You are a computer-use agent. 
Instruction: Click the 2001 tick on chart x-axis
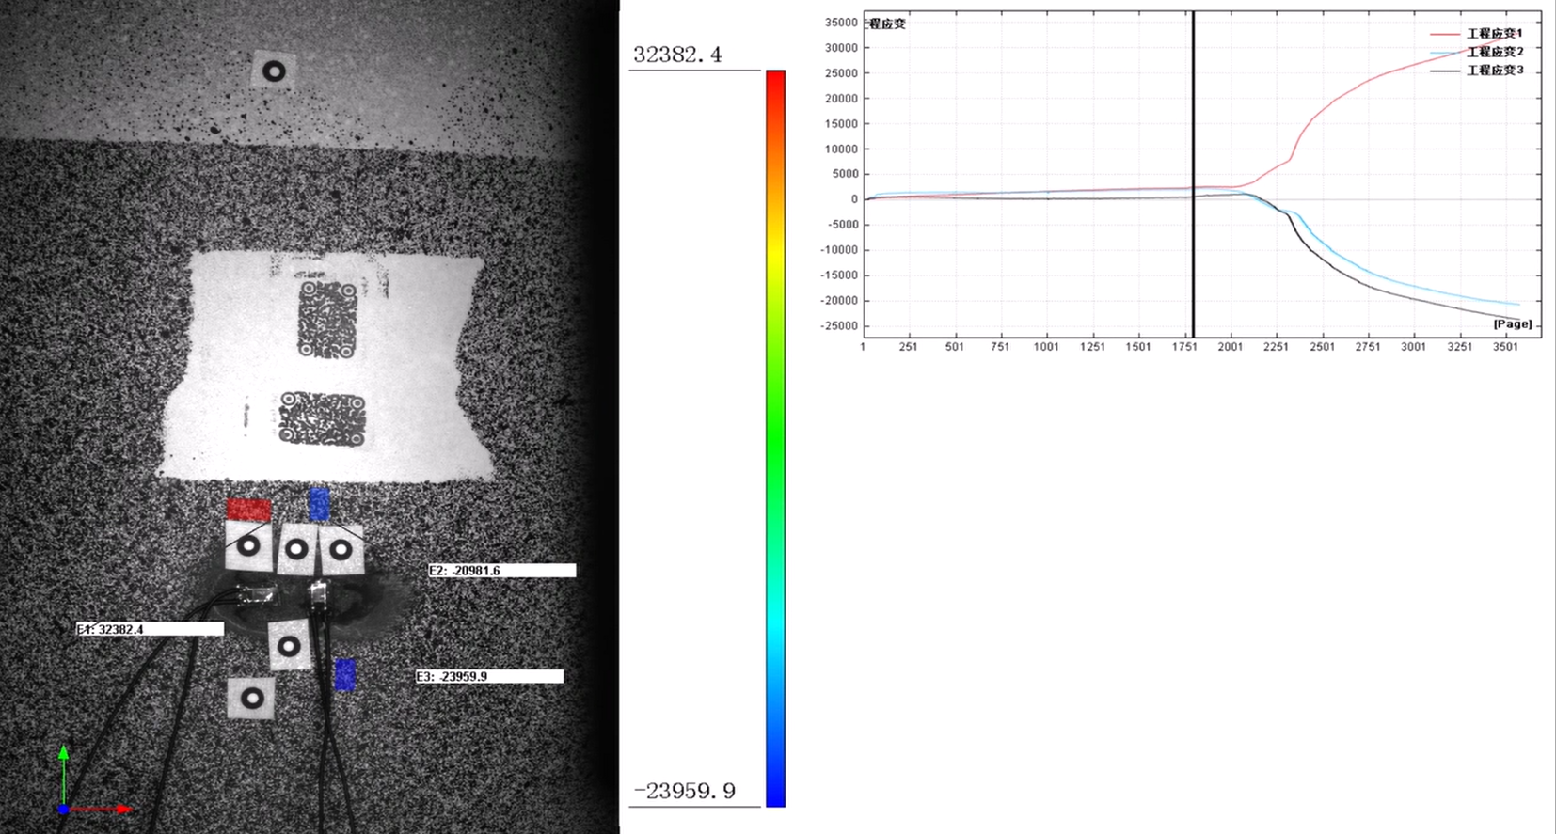1230,347
